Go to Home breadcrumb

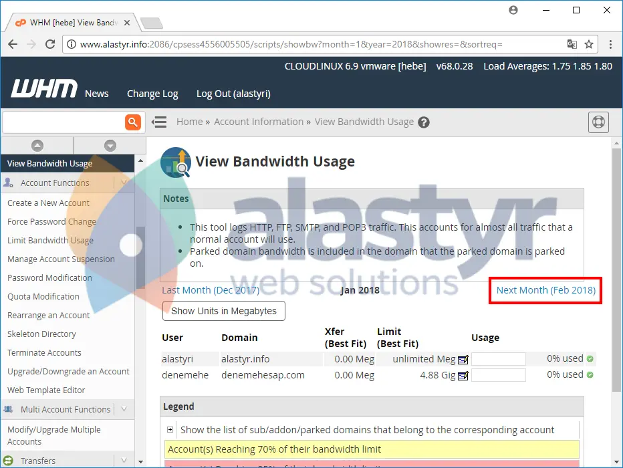click(x=190, y=122)
